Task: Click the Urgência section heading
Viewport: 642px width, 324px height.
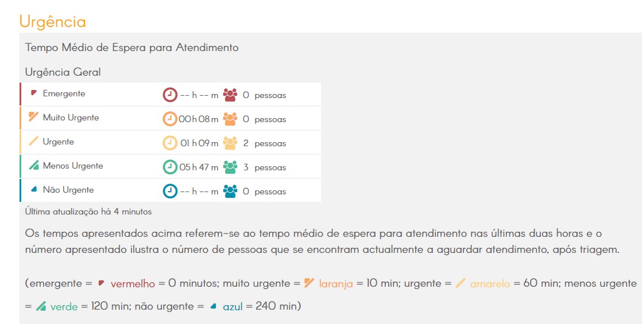Action: 52,21
